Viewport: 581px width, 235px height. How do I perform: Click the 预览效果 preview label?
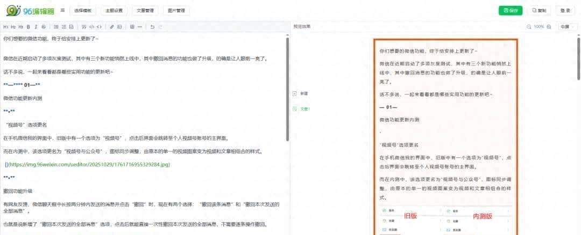pos(302,27)
